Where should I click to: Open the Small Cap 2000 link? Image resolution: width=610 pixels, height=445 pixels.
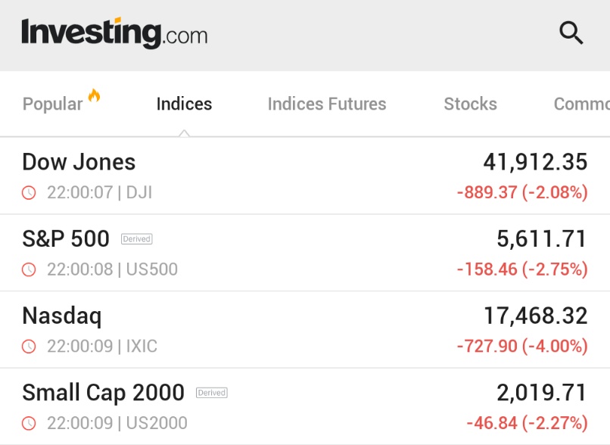[x=103, y=393]
